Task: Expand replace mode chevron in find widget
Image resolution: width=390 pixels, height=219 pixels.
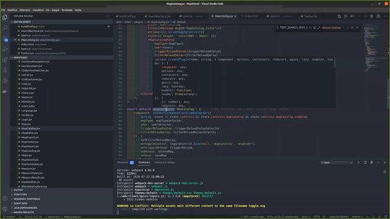Action: (x=277, y=27)
